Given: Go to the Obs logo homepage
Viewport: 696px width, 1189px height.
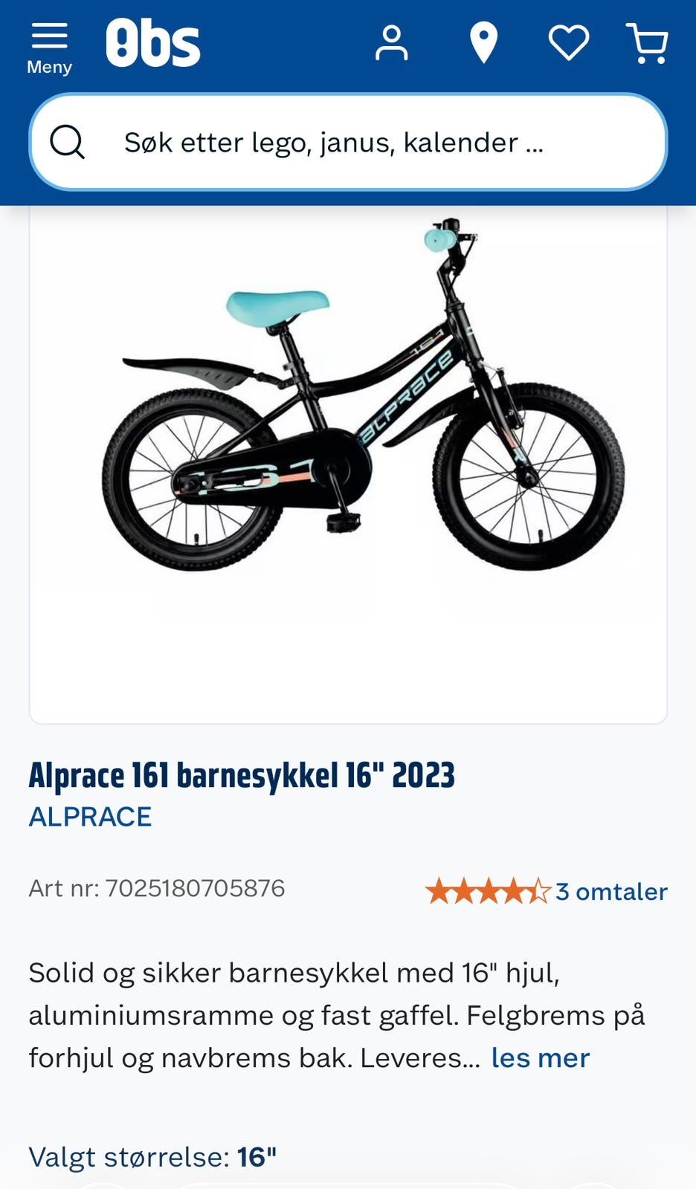Looking at the screenshot, I should click(153, 43).
